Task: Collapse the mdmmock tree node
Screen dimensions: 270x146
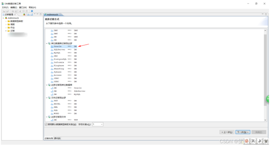Action: coord(3,18)
